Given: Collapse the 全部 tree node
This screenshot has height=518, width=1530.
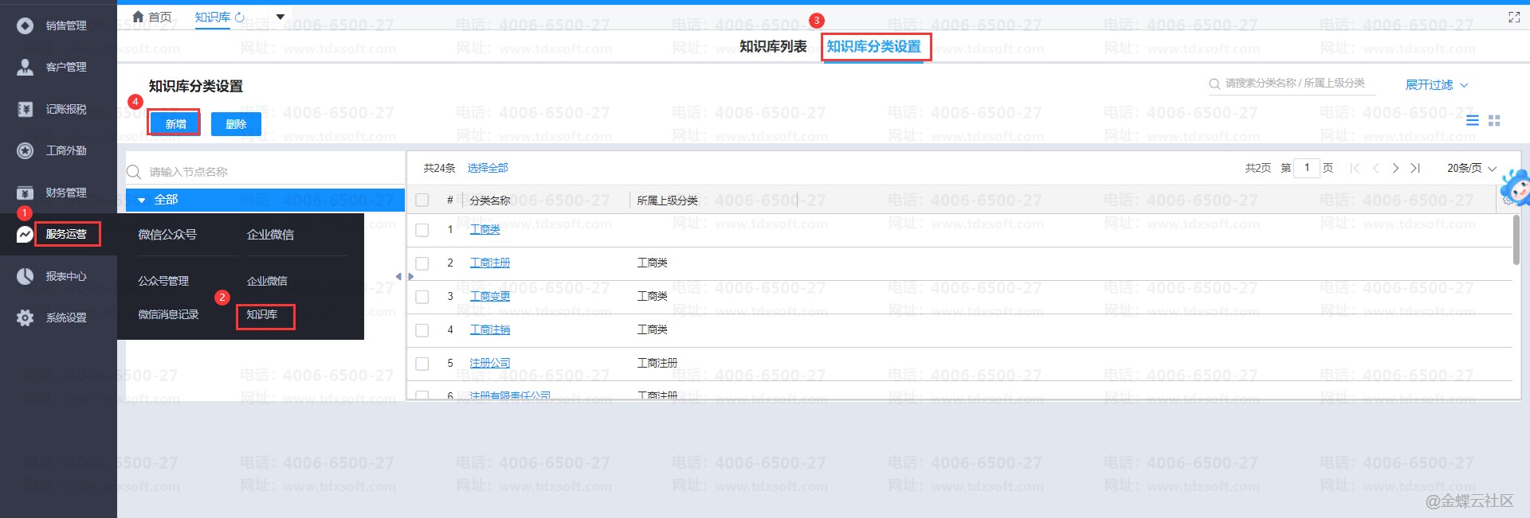Looking at the screenshot, I should pos(142,201).
